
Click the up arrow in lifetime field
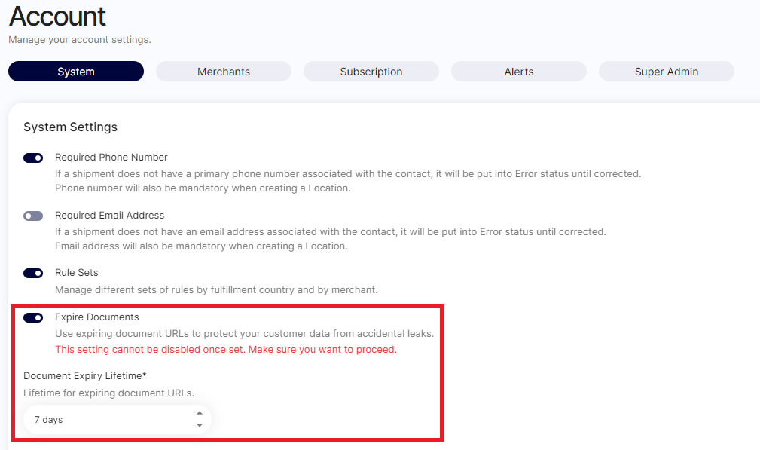click(x=199, y=413)
